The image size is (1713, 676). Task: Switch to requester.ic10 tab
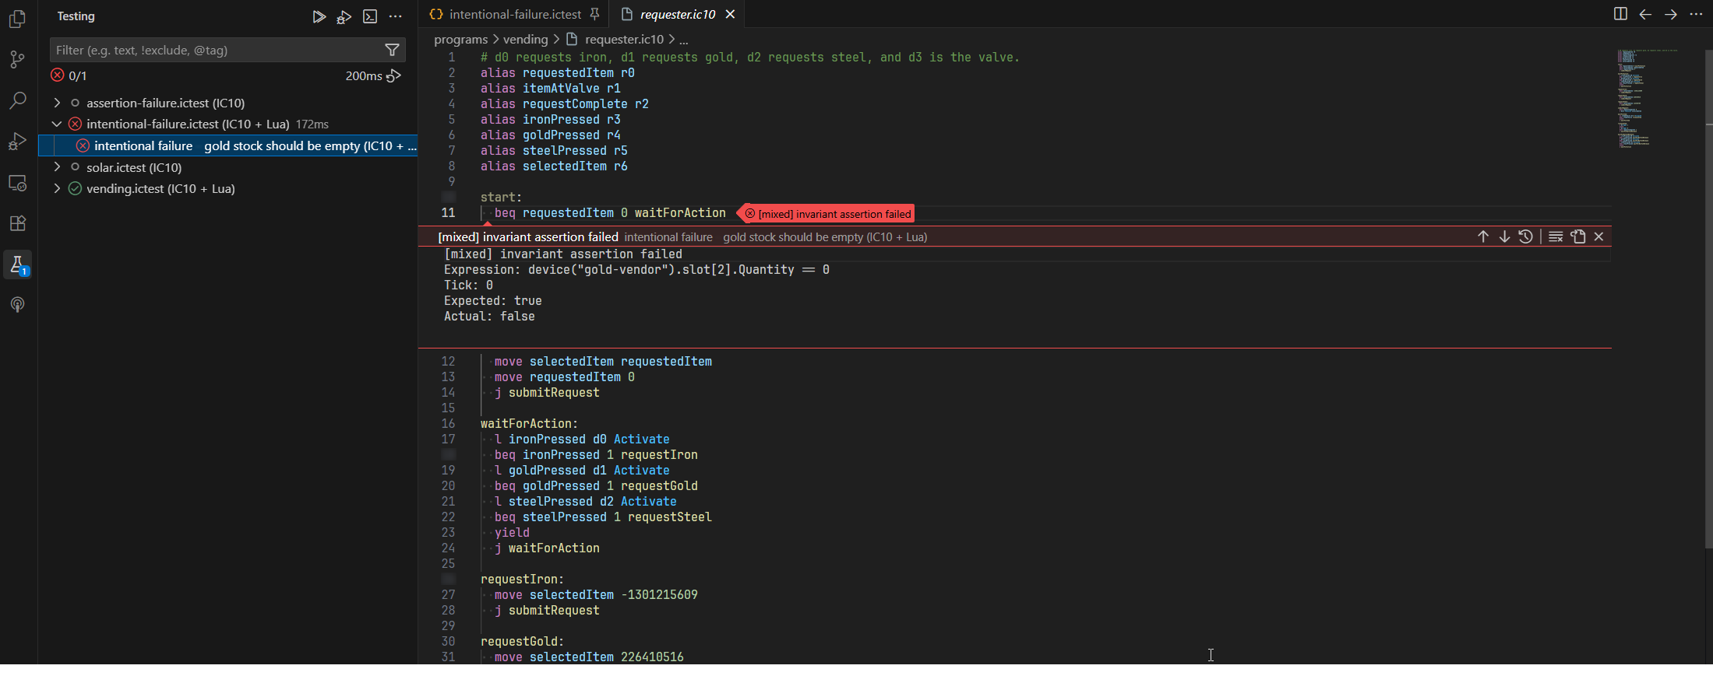[677, 14]
